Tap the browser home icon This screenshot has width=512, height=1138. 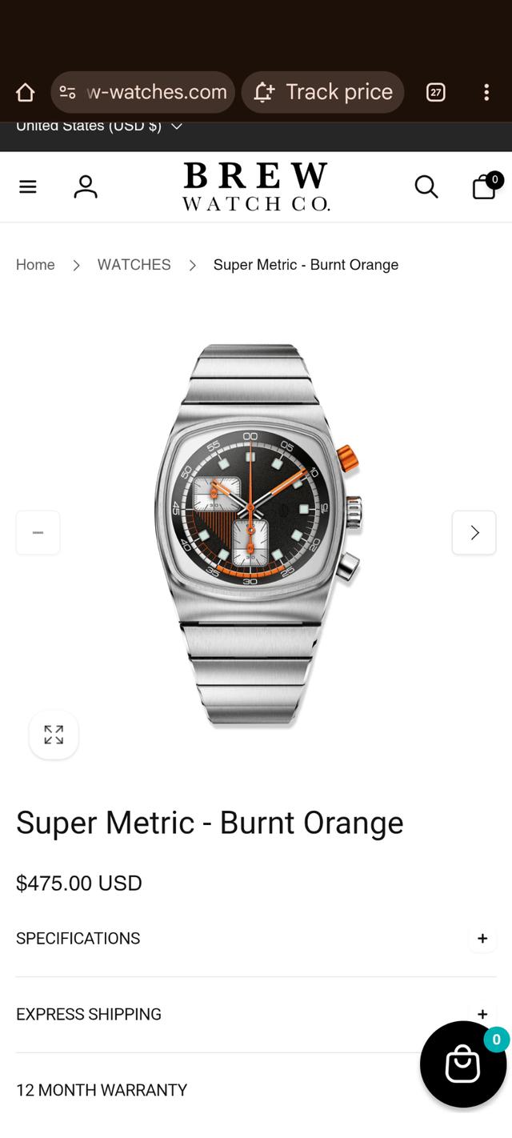coord(26,93)
